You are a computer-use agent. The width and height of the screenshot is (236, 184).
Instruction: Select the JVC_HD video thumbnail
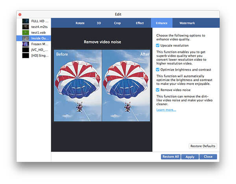click(x=26, y=50)
